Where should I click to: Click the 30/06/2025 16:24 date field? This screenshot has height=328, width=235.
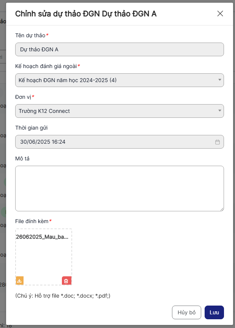[x=114, y=142]
